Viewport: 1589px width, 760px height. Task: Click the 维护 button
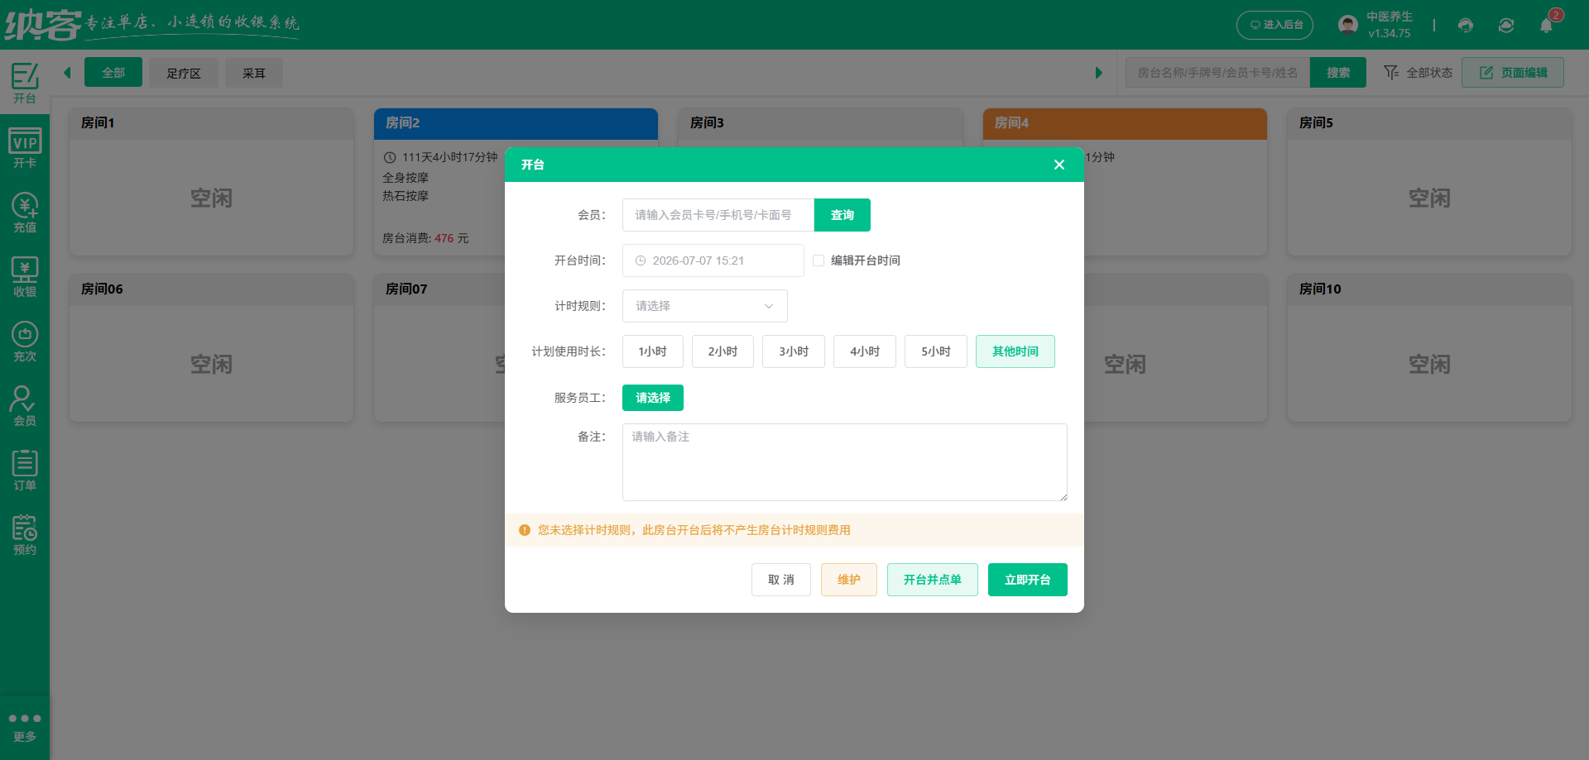[849, 580]
